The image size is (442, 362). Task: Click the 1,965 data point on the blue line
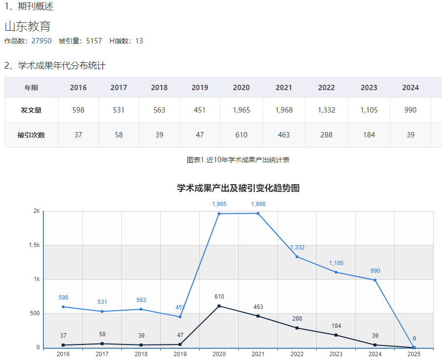point(218,213)
